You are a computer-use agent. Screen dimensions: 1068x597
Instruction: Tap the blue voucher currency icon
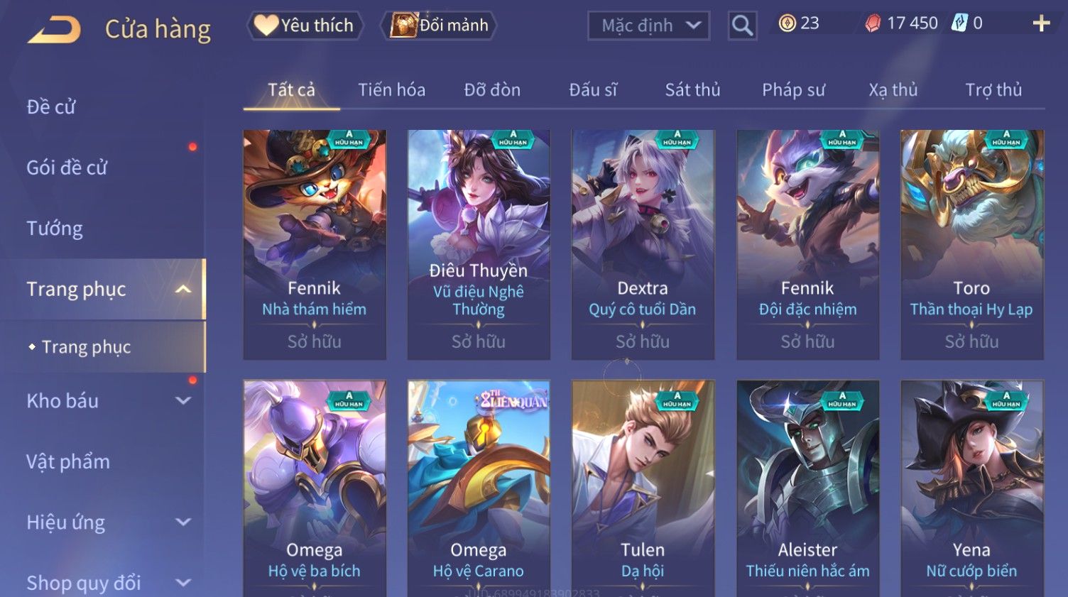coord(959,23)
